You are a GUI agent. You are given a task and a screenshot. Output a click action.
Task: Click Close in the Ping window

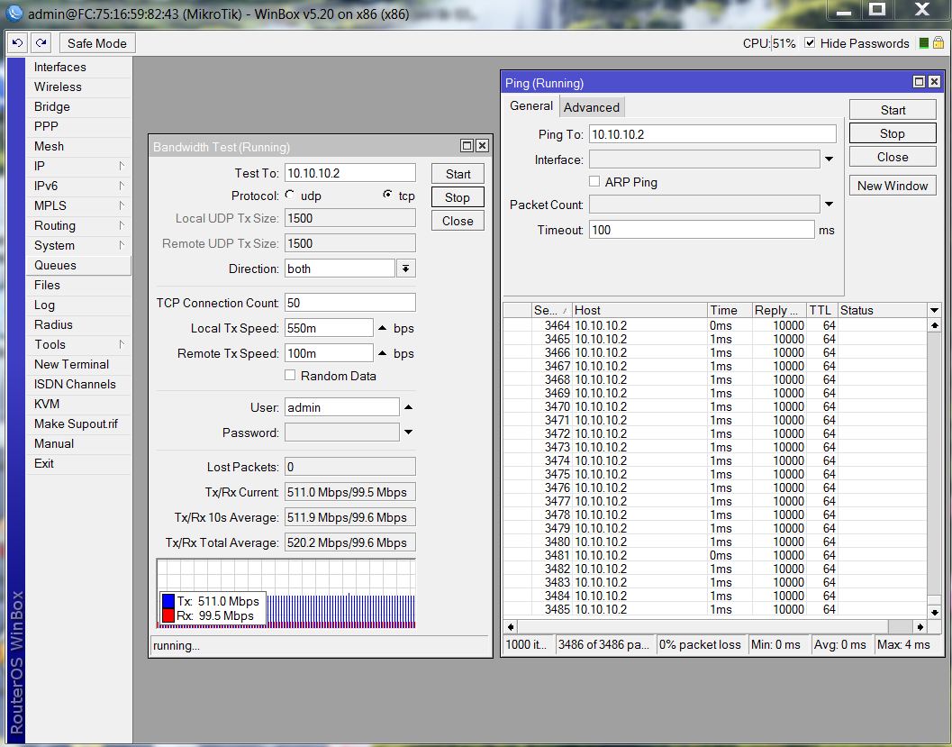click(x=893, y=158)
